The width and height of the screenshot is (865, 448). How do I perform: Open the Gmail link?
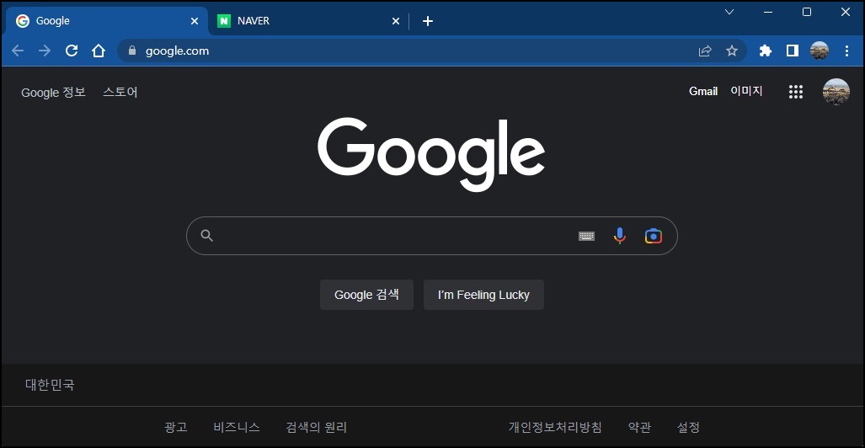tap(703, 92)
